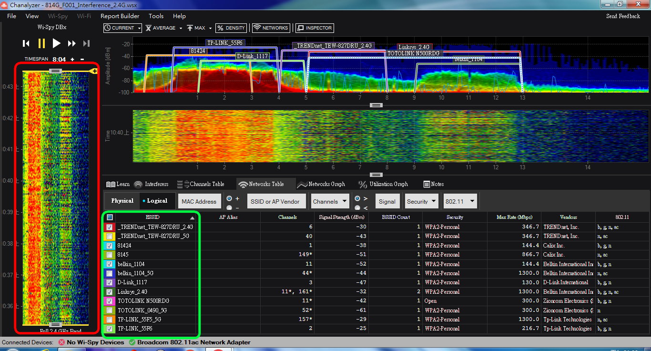Enable the belkin_1104_5G network checkbox

click(110, 273)
